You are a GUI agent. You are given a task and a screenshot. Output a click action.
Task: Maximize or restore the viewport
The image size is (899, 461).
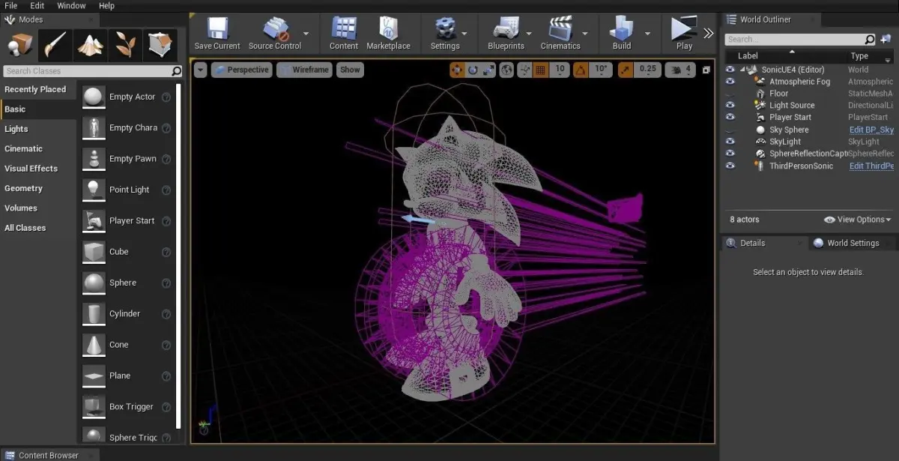706,70
